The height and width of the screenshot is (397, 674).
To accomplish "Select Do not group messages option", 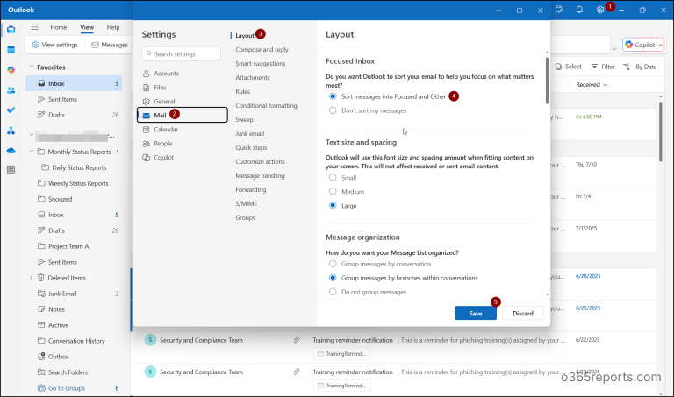I will (333, 292).
